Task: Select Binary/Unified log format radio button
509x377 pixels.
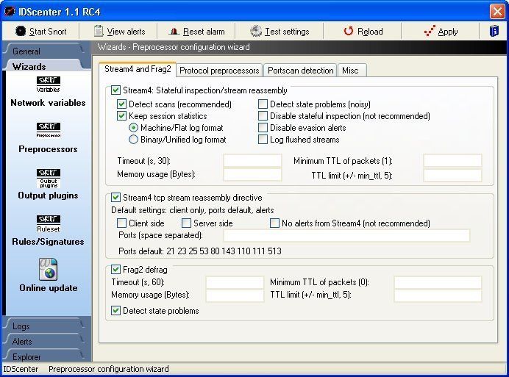Action: [x=133, y=139]
